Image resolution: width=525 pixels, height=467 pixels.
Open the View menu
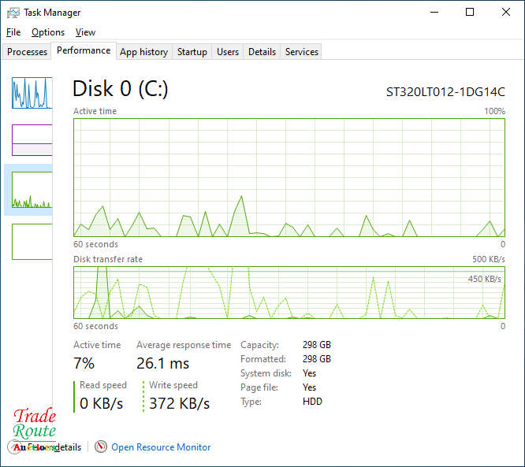point(85,32)
